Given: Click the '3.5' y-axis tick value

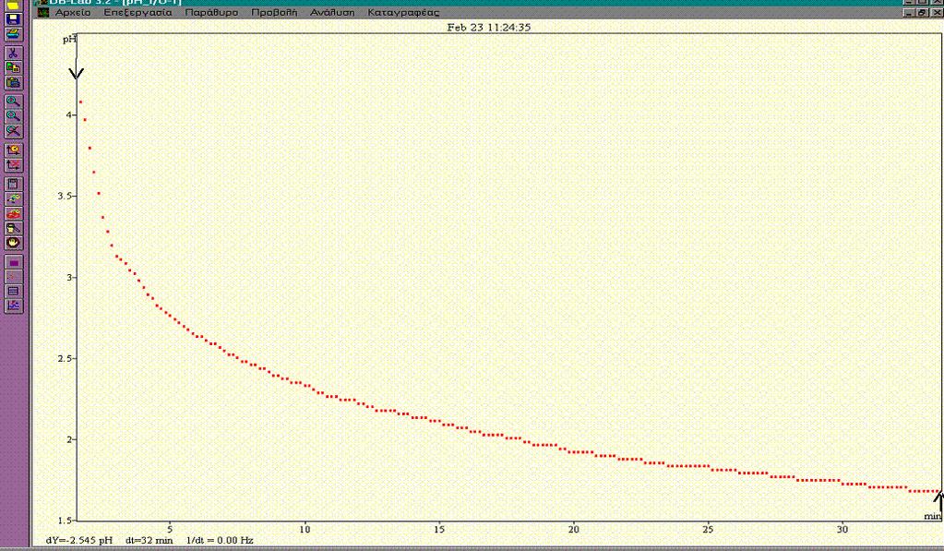Looking at the screenshot, I should pos(65,197).
